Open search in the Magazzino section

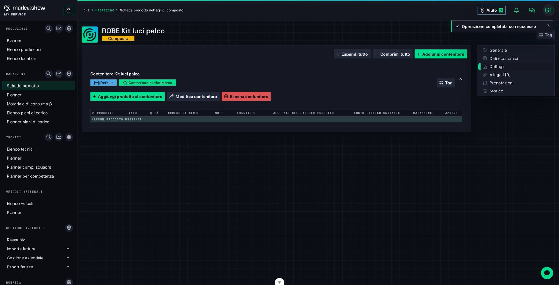pos(49,74)
